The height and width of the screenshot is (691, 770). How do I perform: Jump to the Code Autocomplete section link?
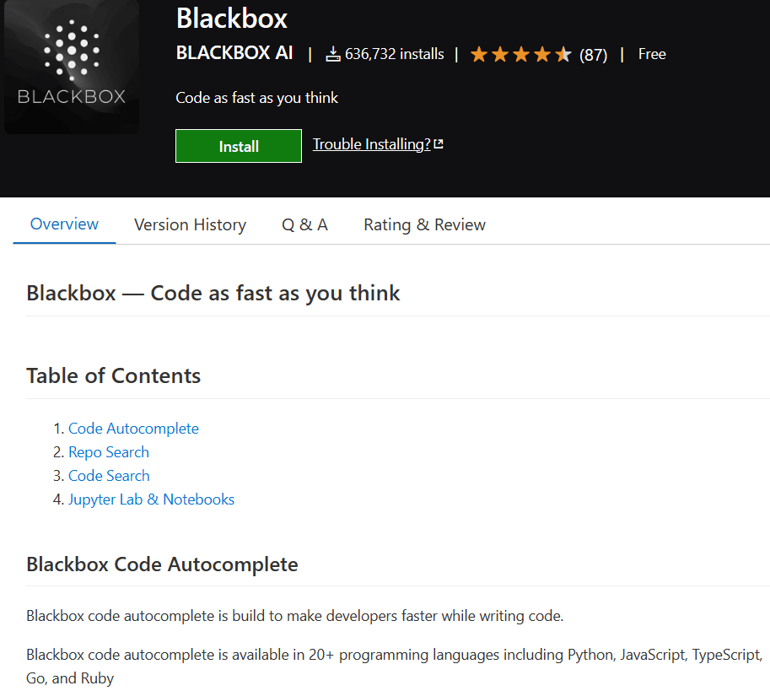133,429
